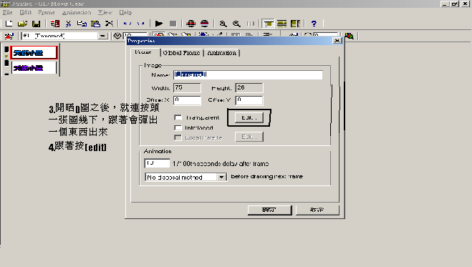Select the second frame thumbnail
472x267 pixels.
point(34,68)
